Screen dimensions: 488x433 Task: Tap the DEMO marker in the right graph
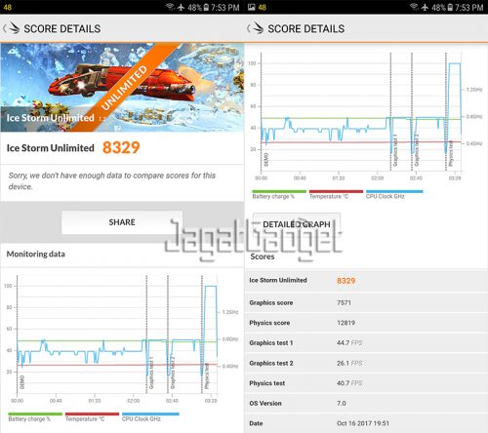pyautogui.click(x=265, y=159)
